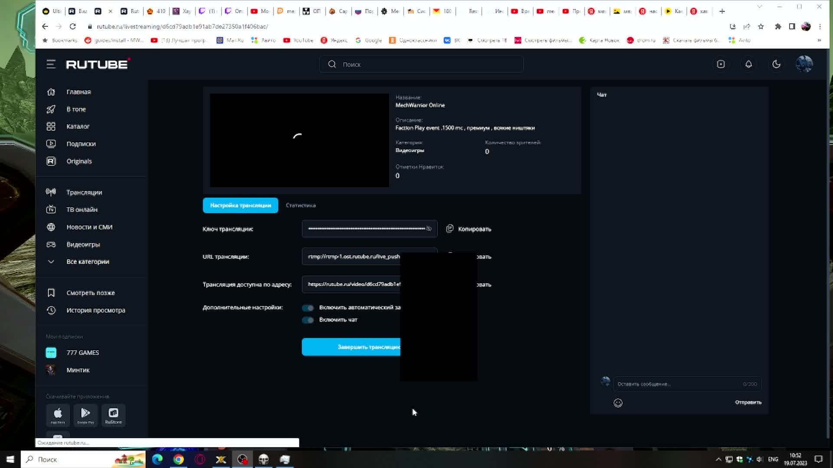Switch to the Статистика tab
833x468 pixels.
301,205
